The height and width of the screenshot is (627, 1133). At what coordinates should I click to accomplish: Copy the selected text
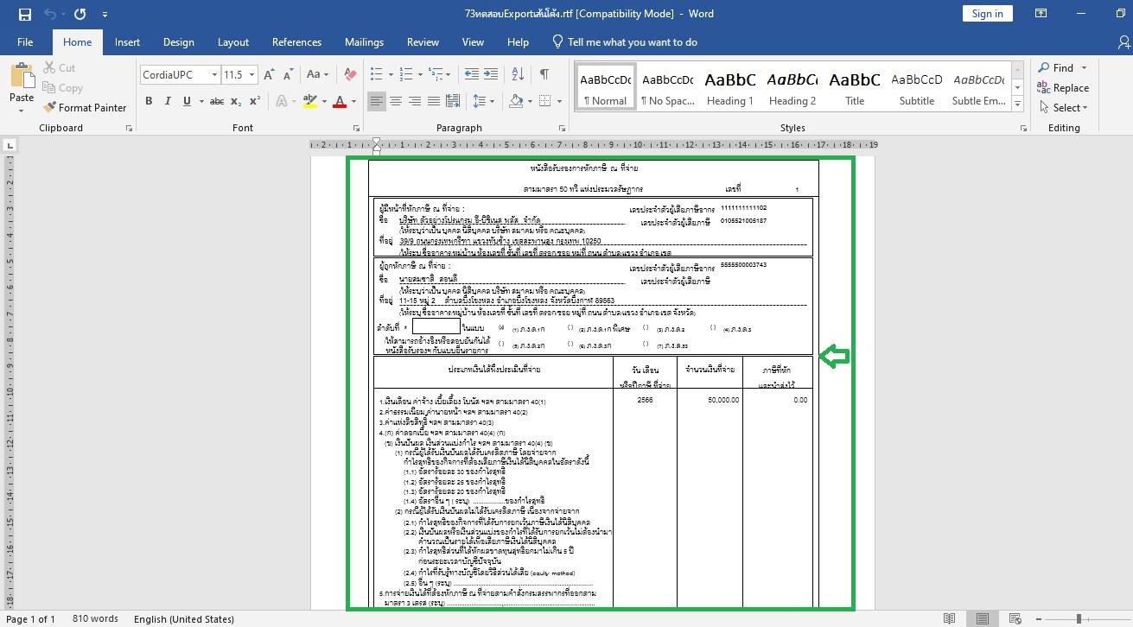coord(62,87)
